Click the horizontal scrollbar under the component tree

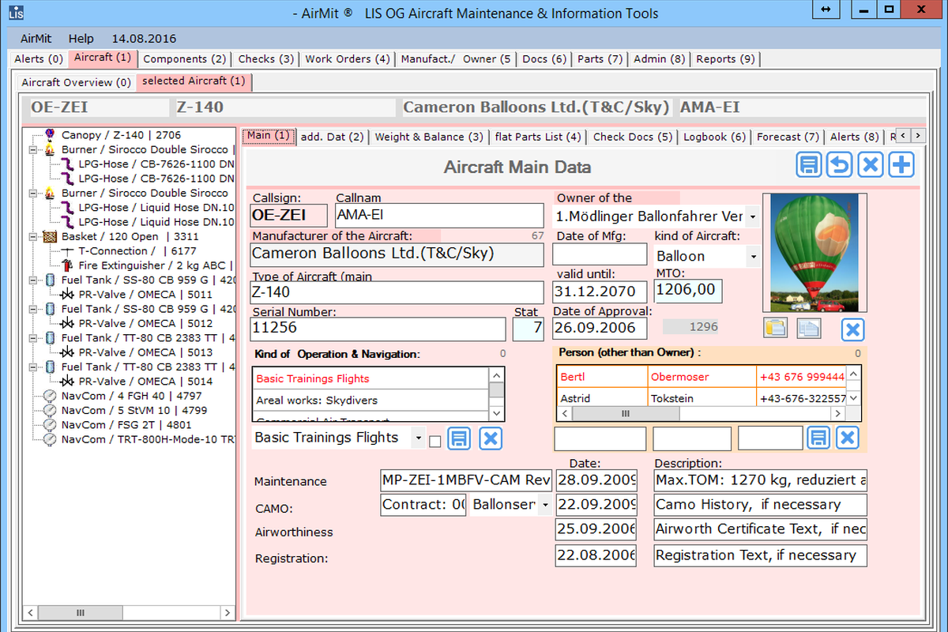130,612
